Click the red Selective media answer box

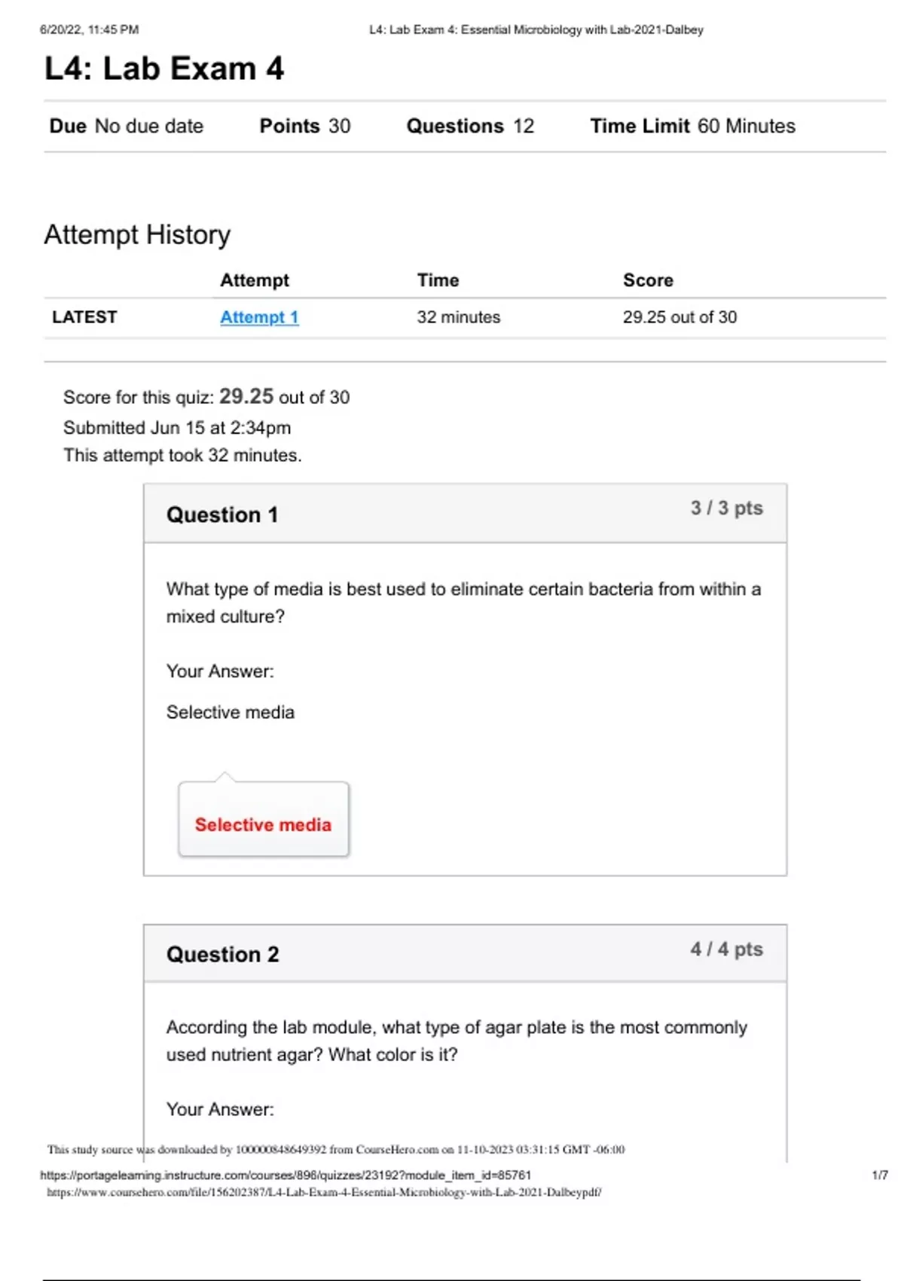pyautogui.click(x=263, y=824)
